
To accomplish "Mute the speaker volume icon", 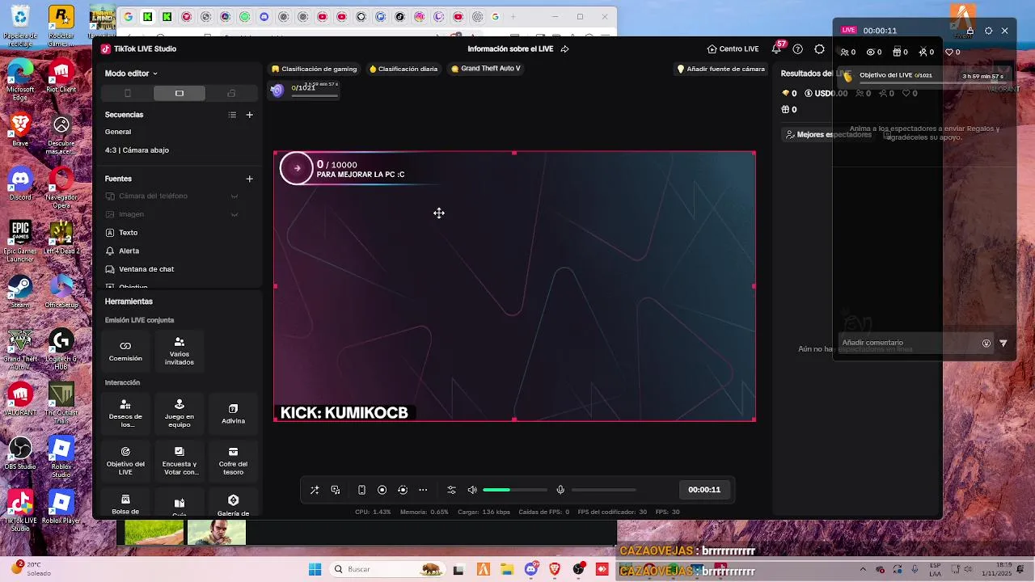I will point(472,490).
